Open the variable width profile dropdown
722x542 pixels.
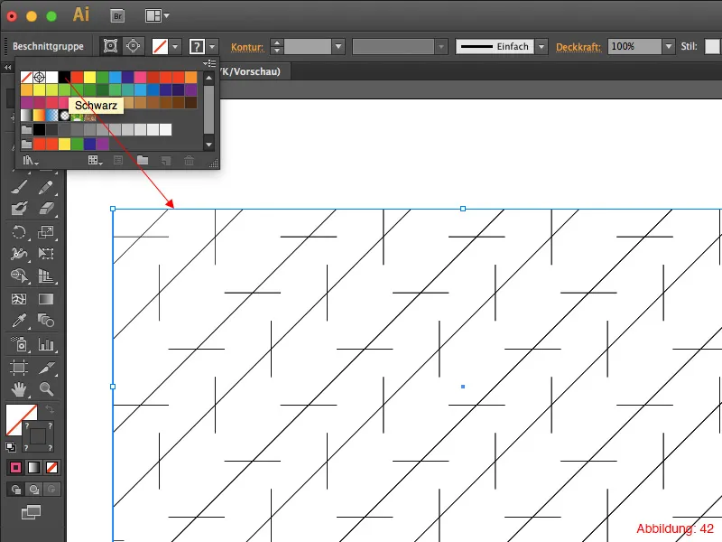441,47
